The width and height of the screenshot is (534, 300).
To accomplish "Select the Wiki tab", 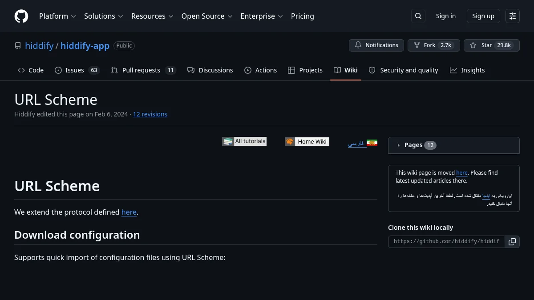I will coord(346,70).
